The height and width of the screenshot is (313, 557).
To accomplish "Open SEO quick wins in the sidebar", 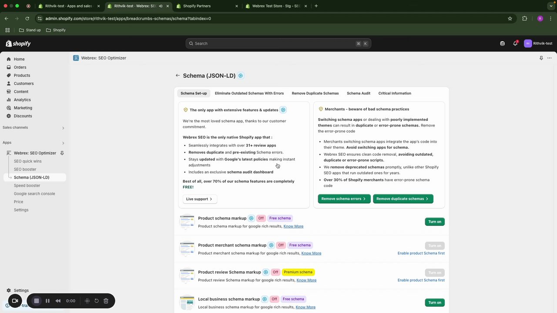I will tap(28, 161).
